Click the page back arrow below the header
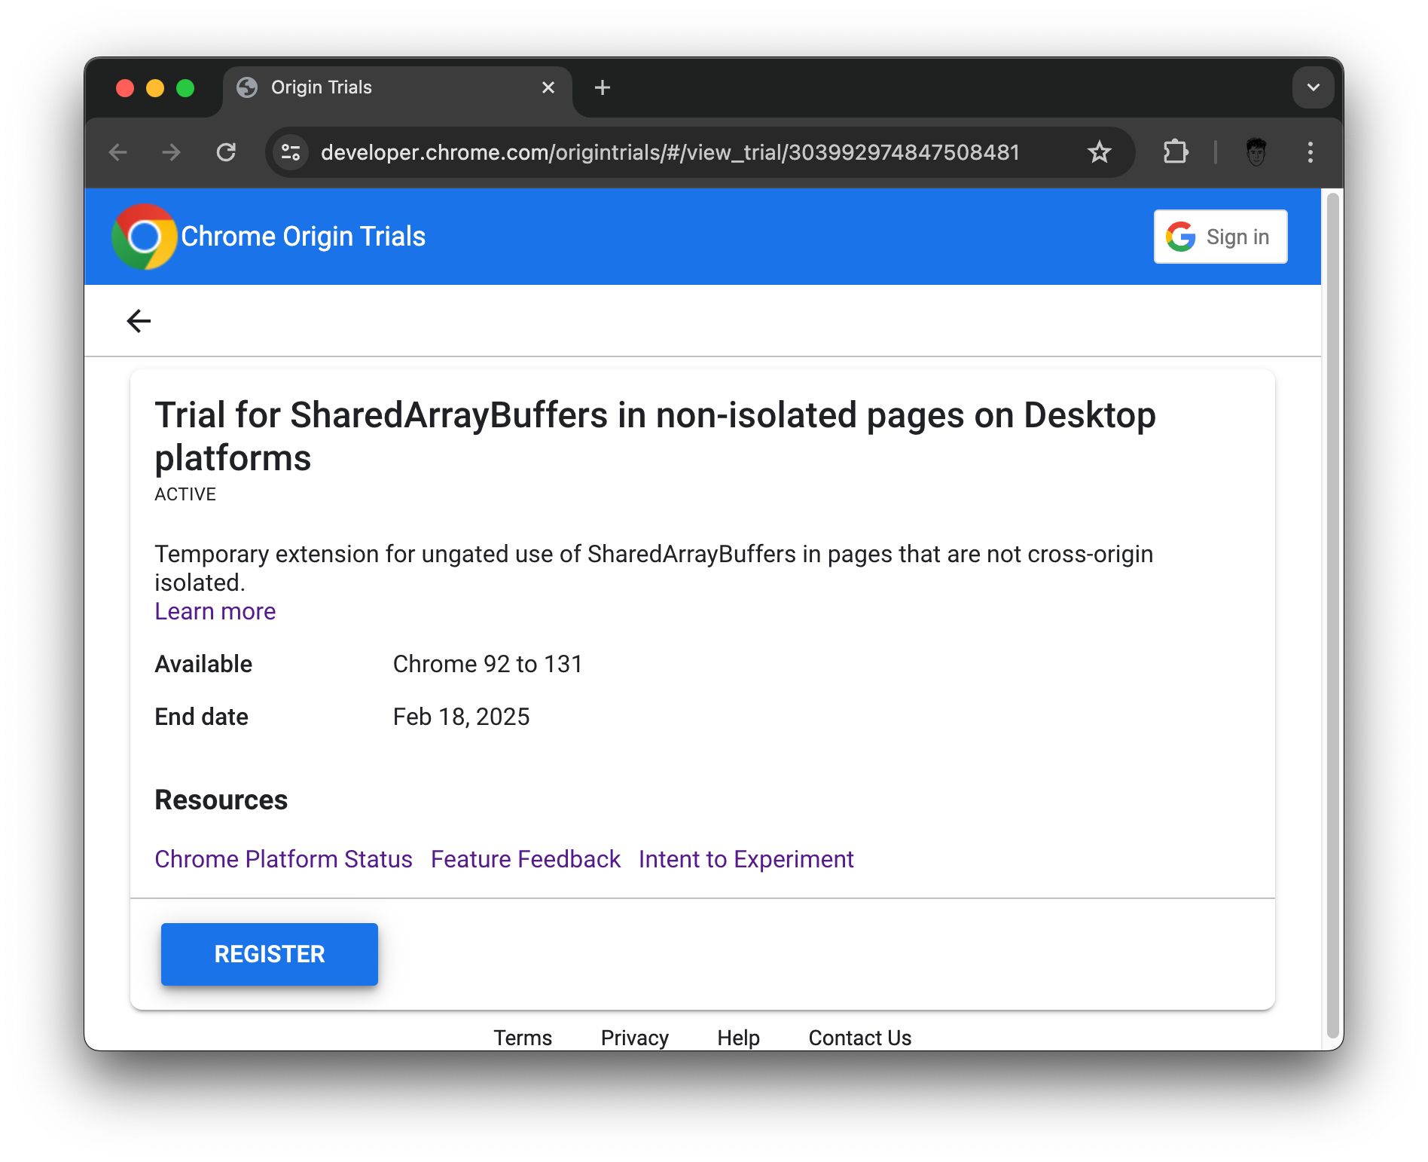Viewport: 1428px width, 1162px height. pyautogui.click(x=139, y=320)
